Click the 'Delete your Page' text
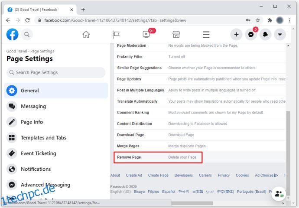 [182, 157]
